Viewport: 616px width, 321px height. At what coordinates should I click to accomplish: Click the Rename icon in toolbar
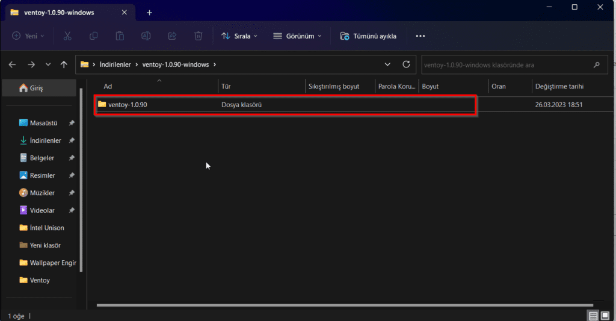146,36
